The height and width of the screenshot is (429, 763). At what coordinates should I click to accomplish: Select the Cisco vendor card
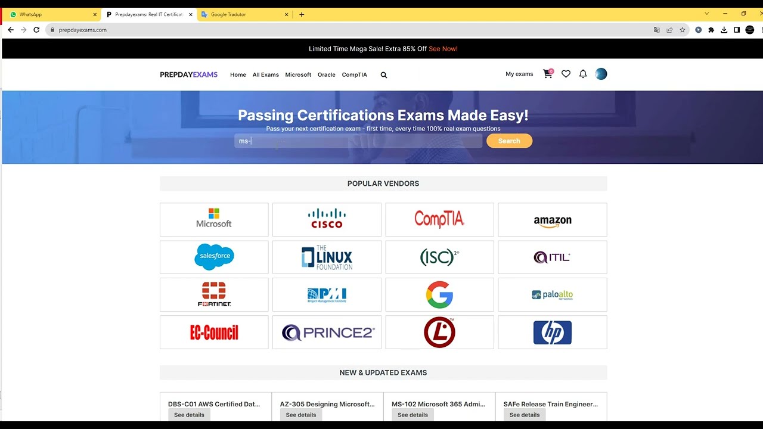(327, 219)
